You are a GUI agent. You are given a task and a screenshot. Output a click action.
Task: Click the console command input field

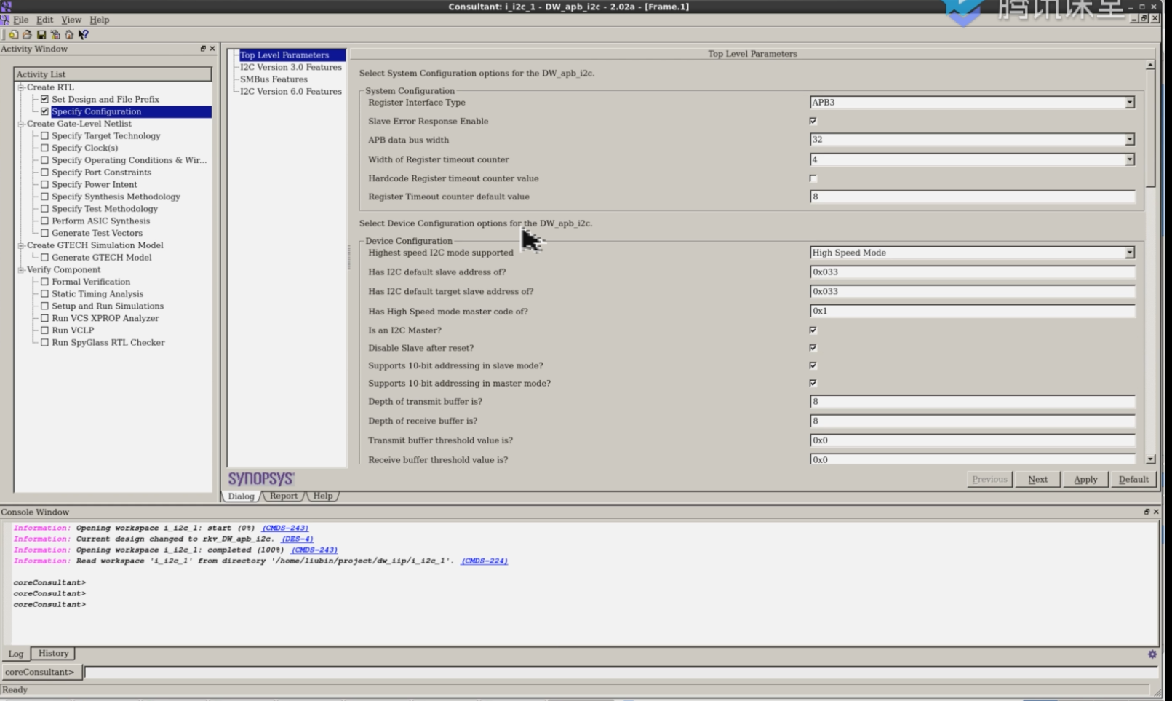(x=621, y=672)
